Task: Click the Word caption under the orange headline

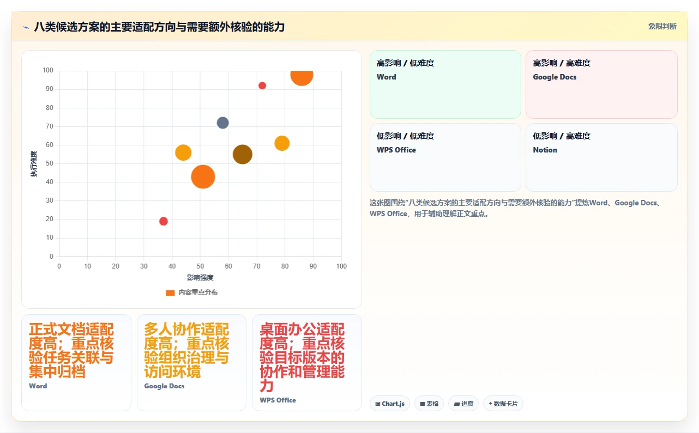Action: point(38,386)
